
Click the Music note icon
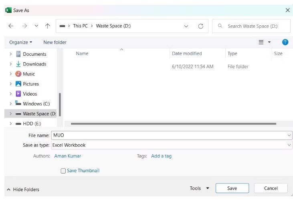point(18,74)
